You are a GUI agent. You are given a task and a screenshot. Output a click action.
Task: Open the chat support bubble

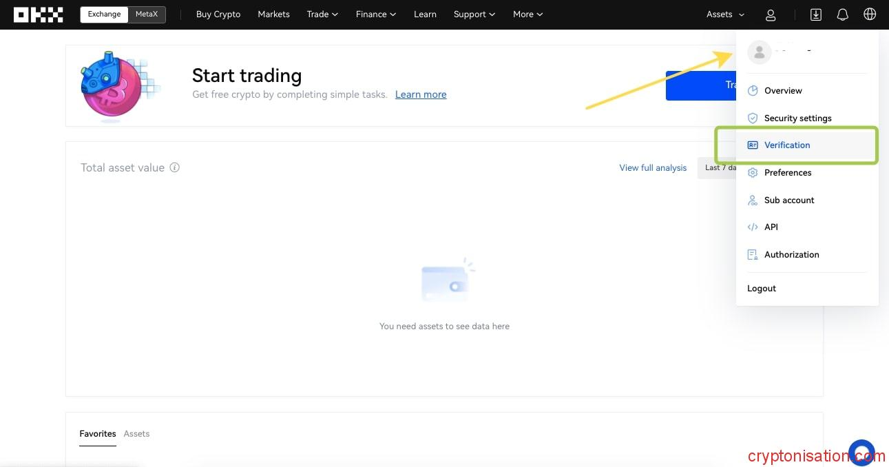pos(861,453)
